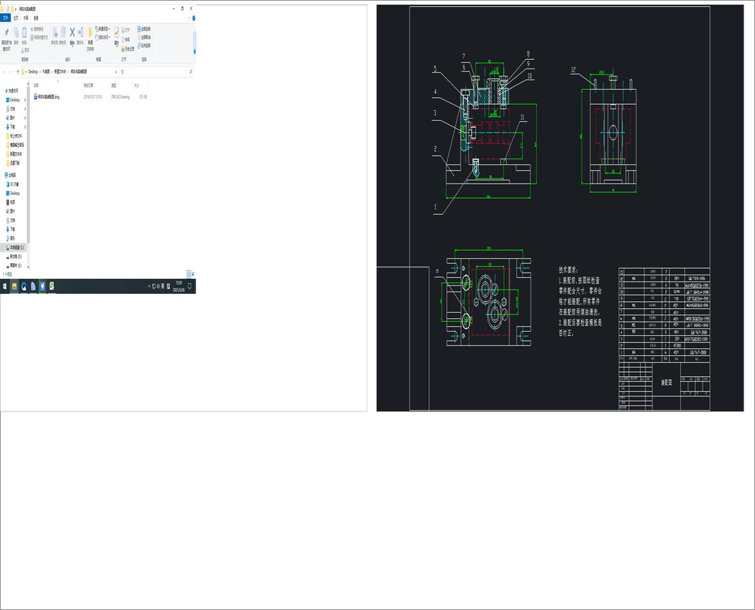The image size is (755, 610).
Task: Select Quick access in the navigation pane
Action: 12,90
